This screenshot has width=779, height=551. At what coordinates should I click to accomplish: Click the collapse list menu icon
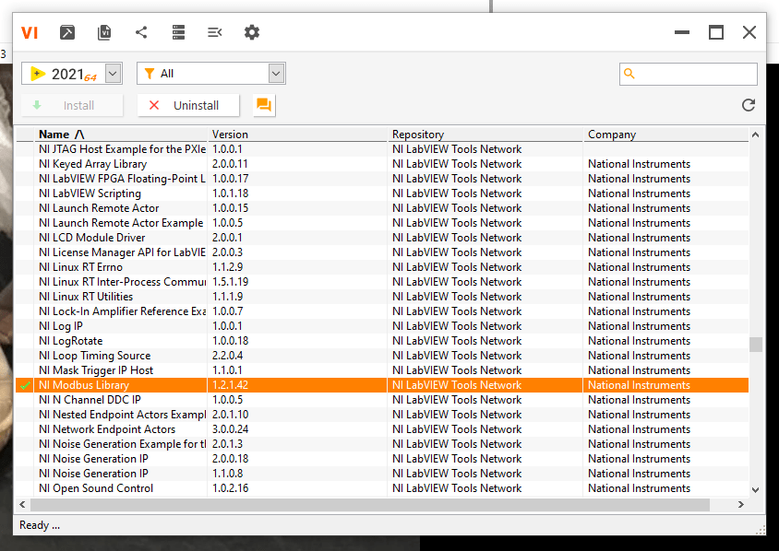click(x=215, y=33)
